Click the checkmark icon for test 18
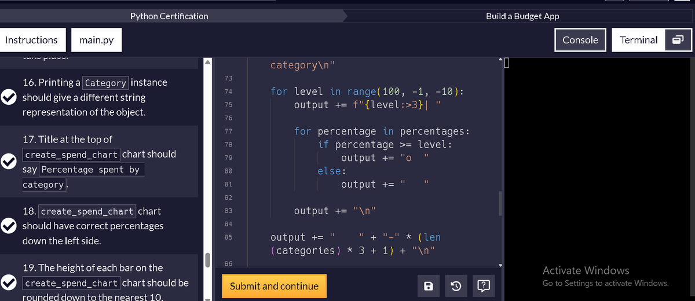The height and width of the screenshot is (301, 695). pos(8,226)
